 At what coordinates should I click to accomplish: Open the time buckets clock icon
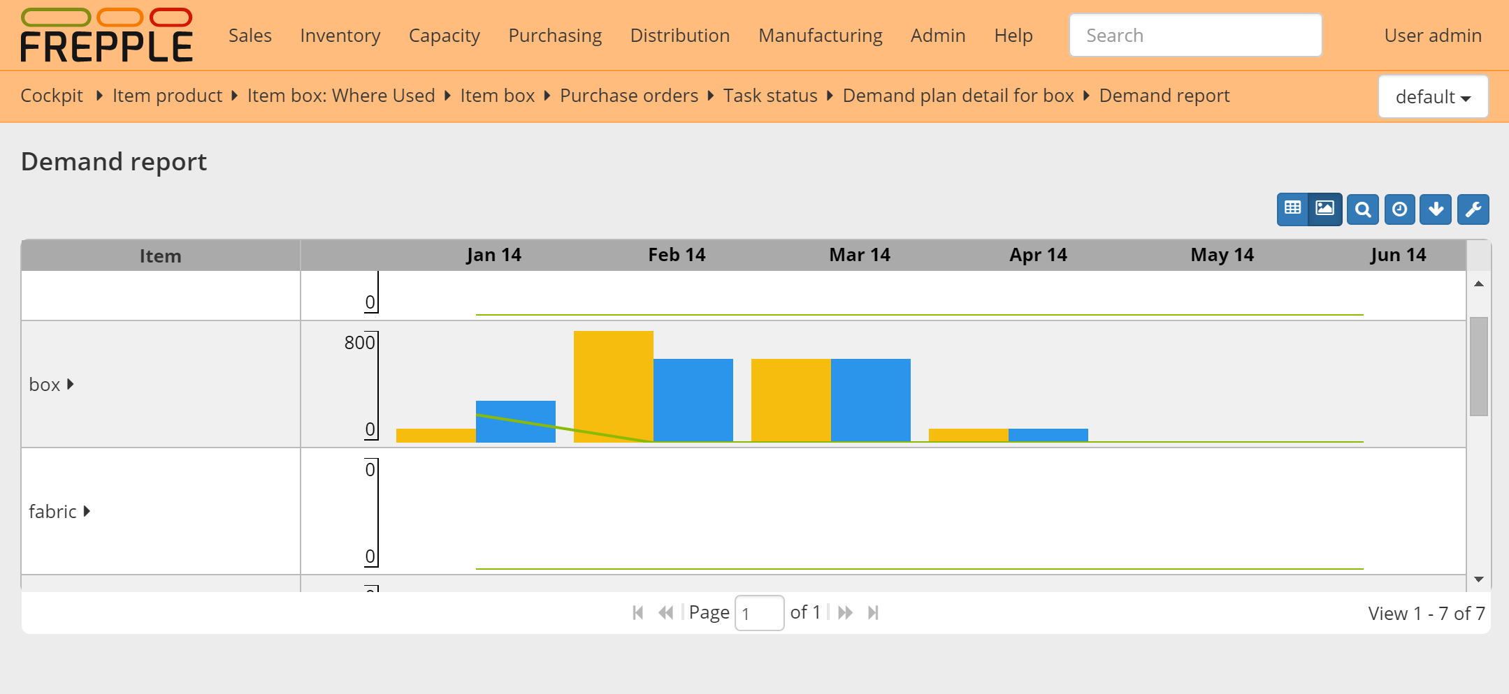(x=1399, y=209)
